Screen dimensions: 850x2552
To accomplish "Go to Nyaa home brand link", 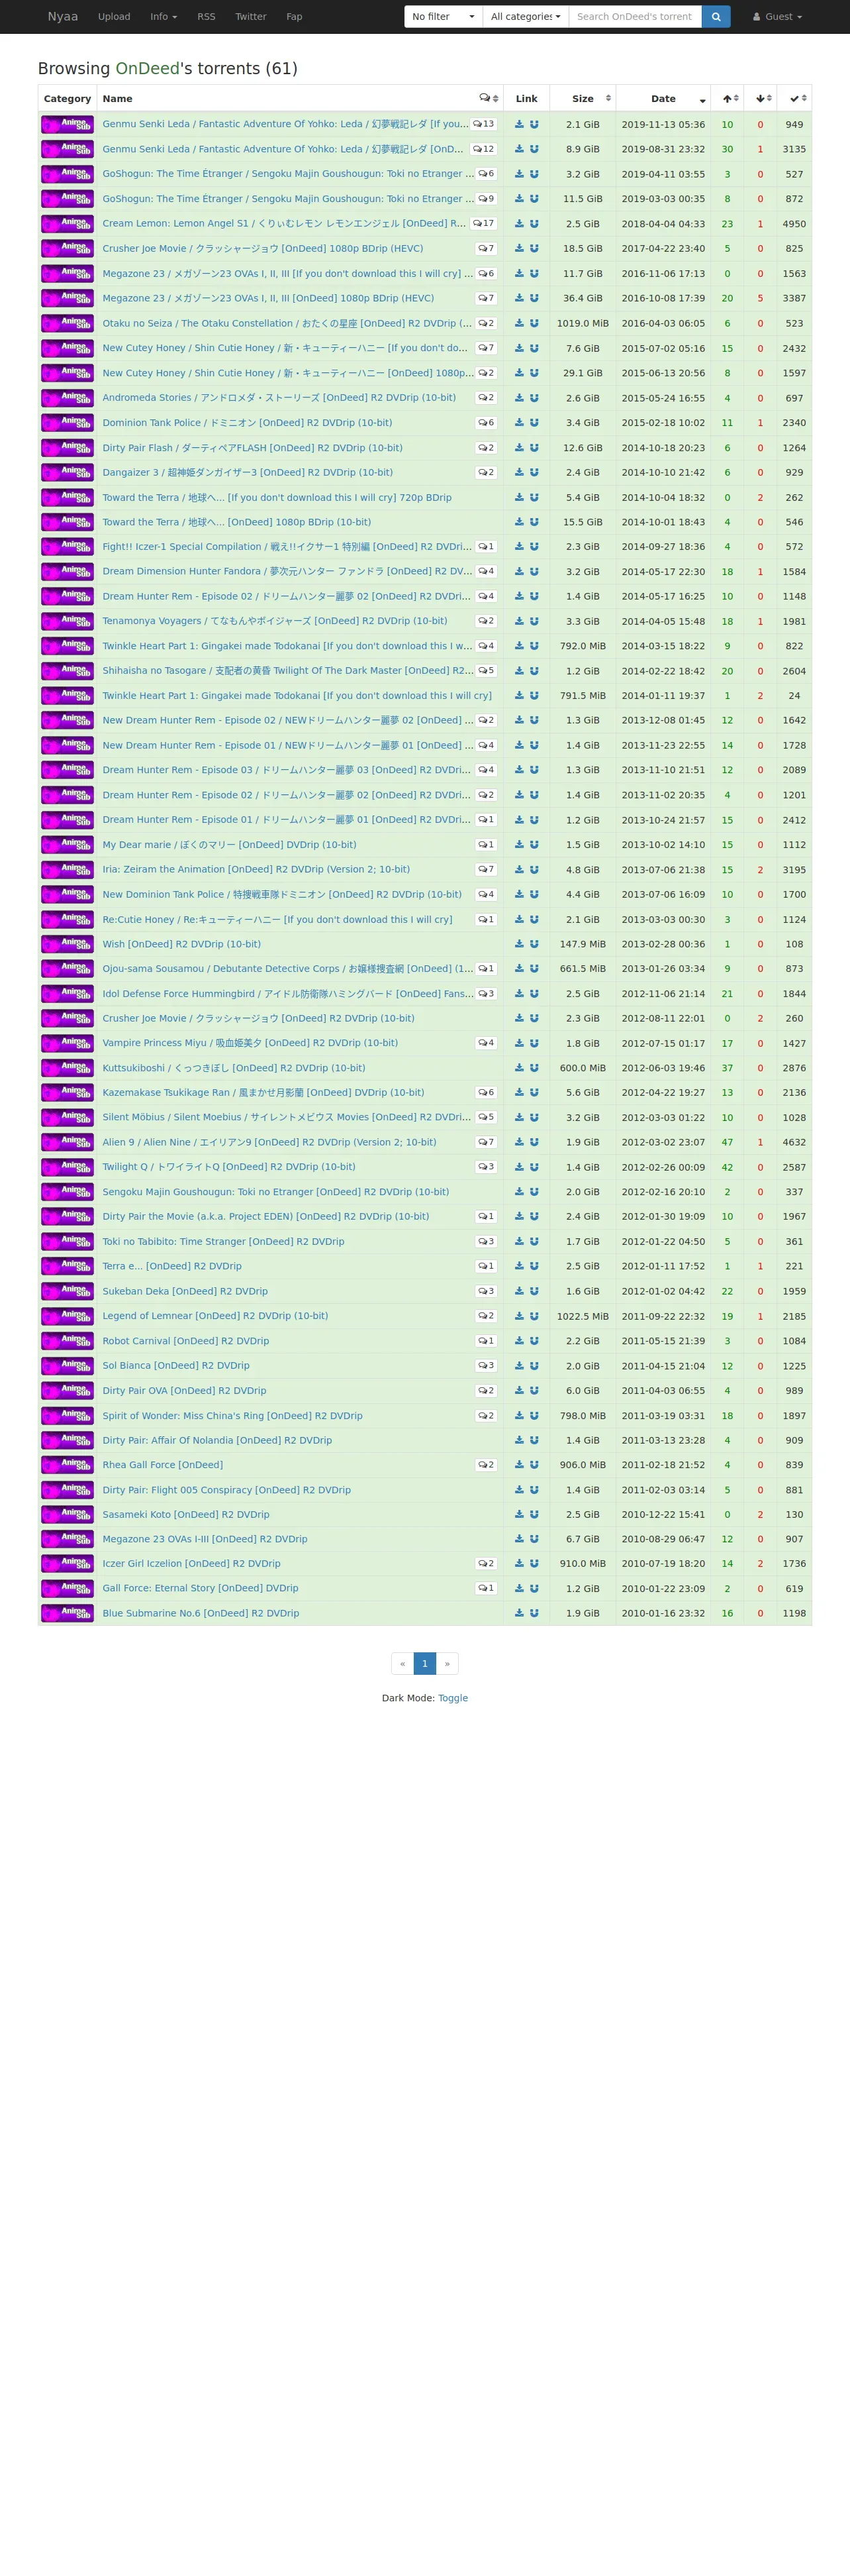I will 62,17.
